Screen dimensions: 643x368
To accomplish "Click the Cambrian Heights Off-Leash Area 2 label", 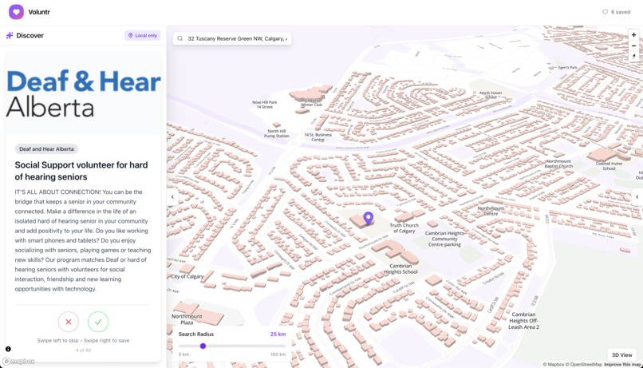I will pos(523,321).
